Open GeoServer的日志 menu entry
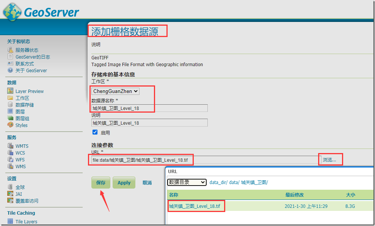 (33, 57)
